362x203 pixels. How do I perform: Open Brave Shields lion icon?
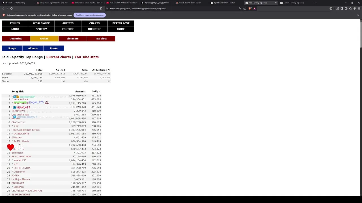point(250,8)
